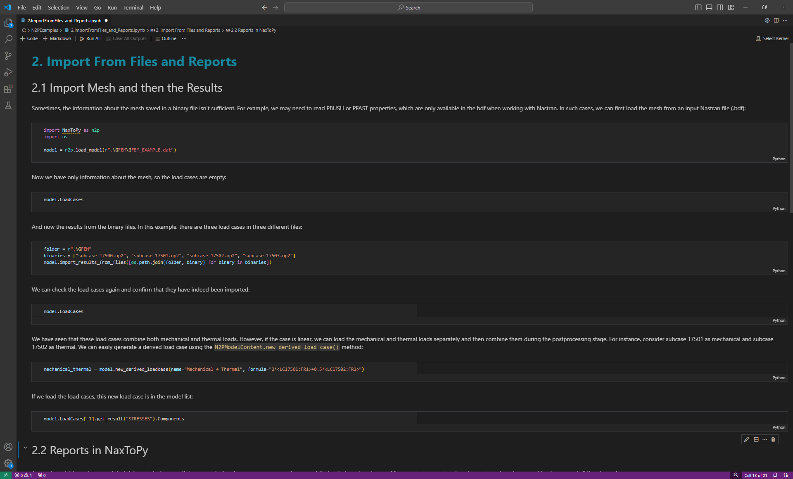
Task: Open editor More Actions ellipsis
Action: coord(785,20)
